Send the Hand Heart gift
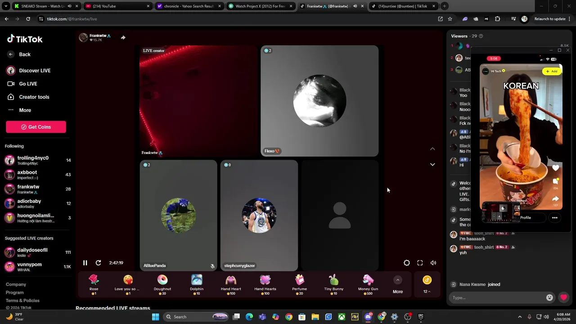The height and width of the screenshot is (324, 576). click(x=231, y=285)
